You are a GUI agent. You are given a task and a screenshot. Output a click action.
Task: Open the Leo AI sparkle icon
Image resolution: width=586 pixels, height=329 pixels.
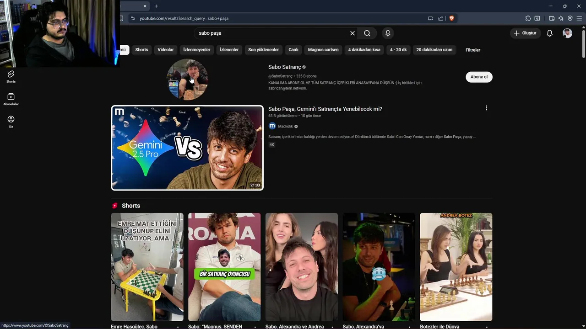click(x=561, y=18)
